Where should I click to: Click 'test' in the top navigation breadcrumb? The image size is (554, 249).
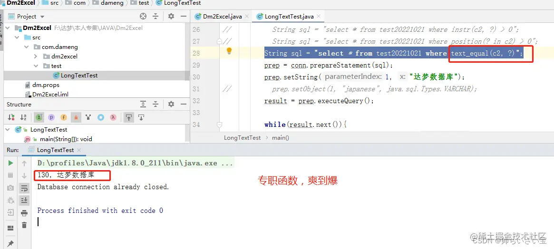click(x=144, y=3)
